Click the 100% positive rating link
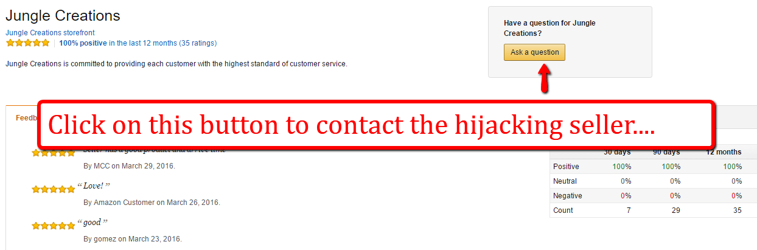 pyautogui.click(x=83, y=43)
